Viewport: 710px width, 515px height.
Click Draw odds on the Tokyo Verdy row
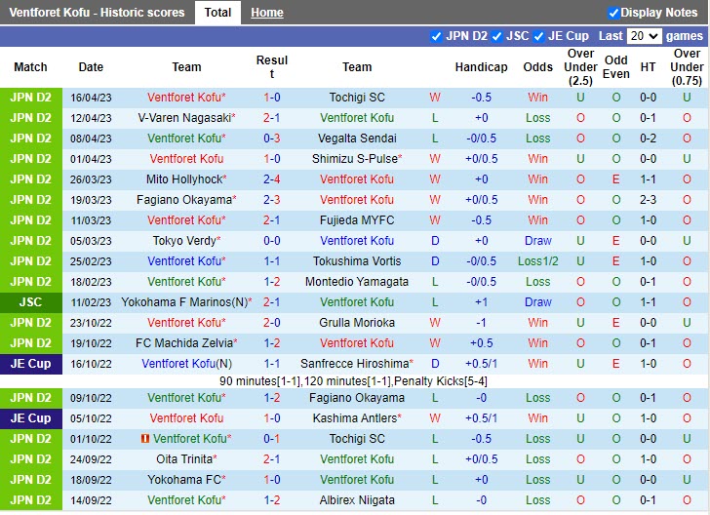tap(538, 241)
